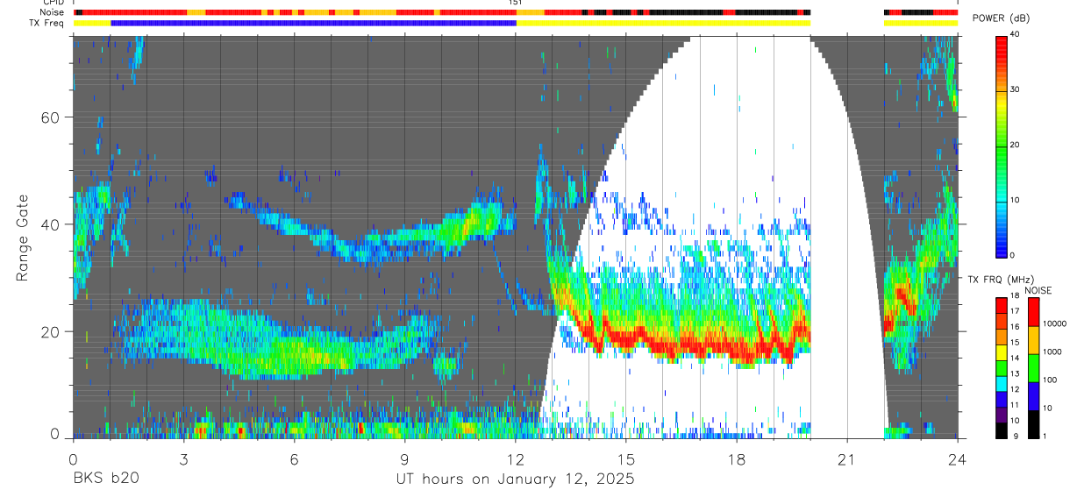Click the "POWER (dB)" legend title
This screenshot has width=1077, height=497.
(1001, 18)
